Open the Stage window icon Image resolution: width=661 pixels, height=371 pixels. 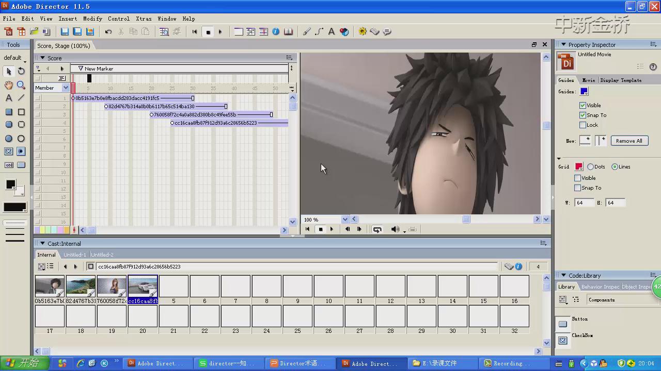[239, 31]
